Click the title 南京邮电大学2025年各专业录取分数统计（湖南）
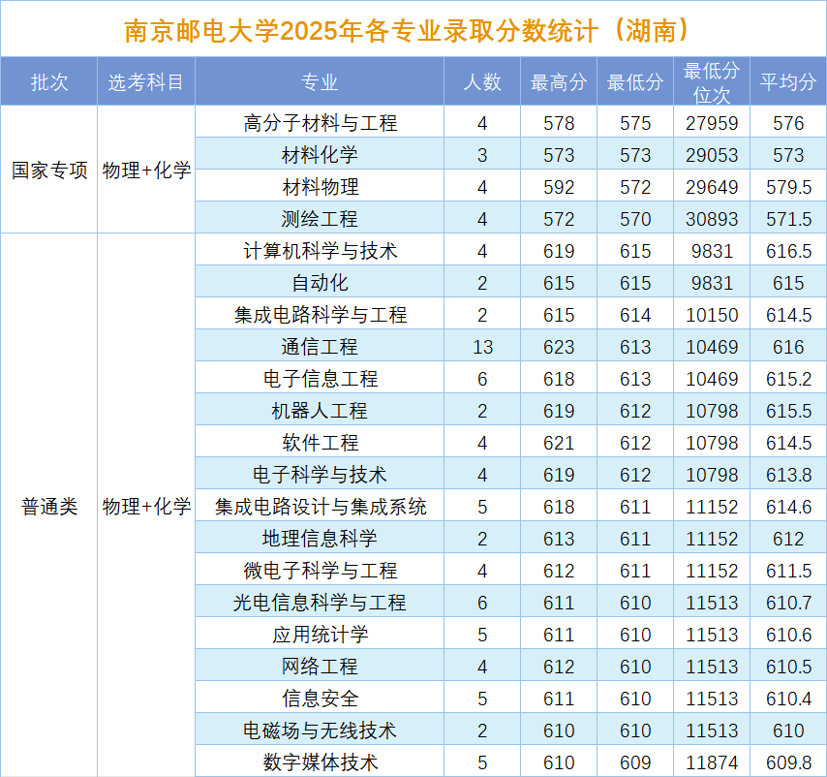The image size is (827, 777). click(x=406, y=31)
